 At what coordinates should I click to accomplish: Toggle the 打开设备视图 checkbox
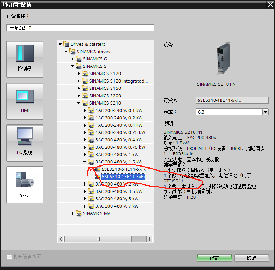(x=9, y=257)
